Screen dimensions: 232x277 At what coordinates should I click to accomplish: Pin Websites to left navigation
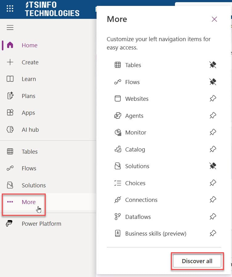pos(213,99)
